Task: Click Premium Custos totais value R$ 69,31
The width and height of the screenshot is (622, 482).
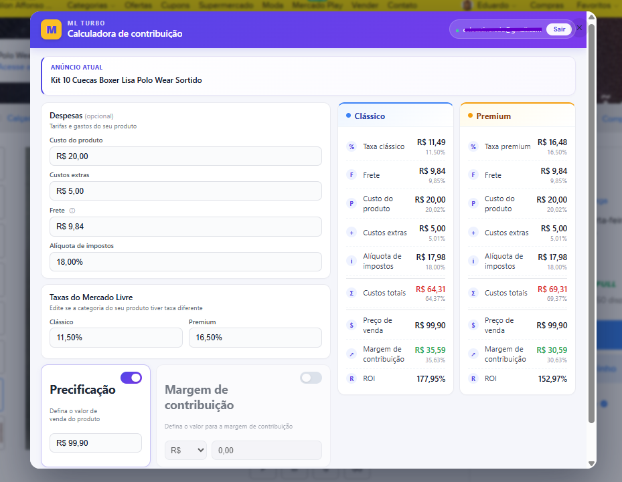Action: (x=552, y=289)
